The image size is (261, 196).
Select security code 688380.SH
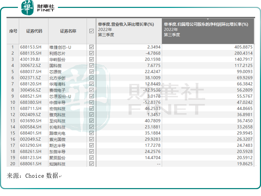pos(31,102)
